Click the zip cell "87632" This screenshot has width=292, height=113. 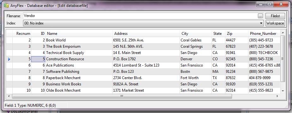pos(236,78)
